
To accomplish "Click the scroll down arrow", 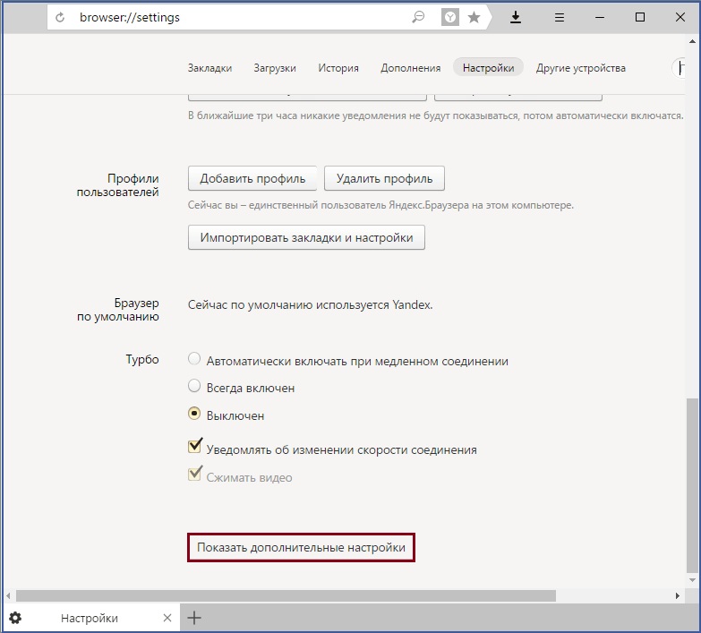I will [x=693, y=580].
